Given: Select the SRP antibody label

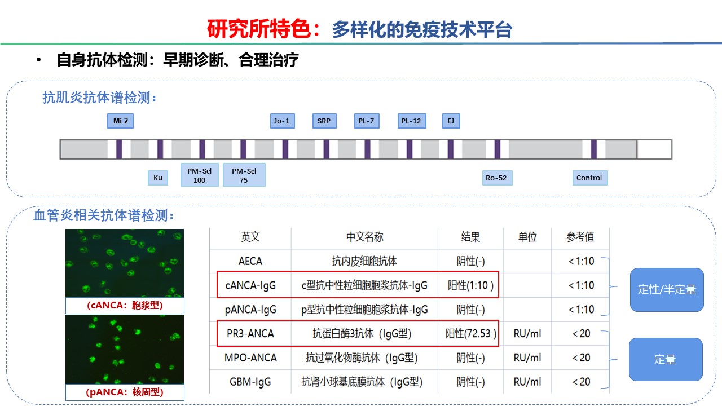Looking at the screenshot, I should [x=324, y=121].
